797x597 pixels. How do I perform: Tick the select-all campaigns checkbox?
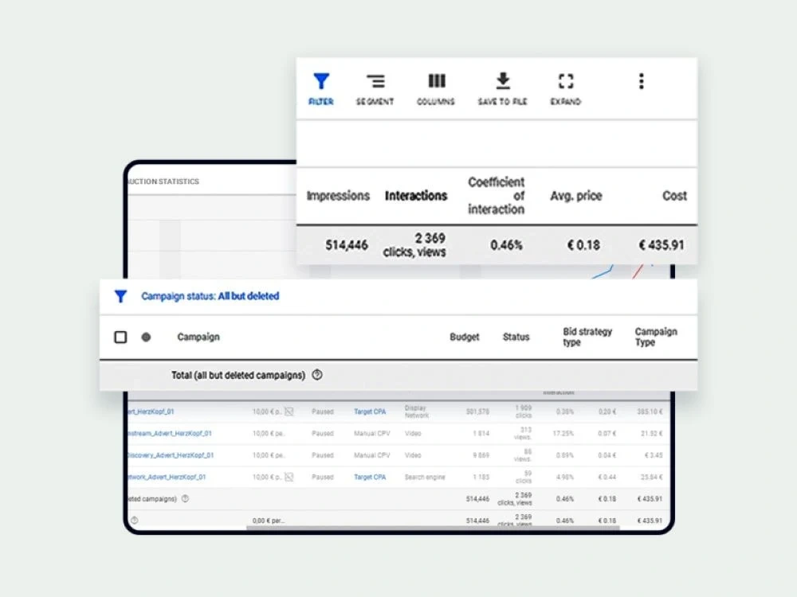point(120,337)
